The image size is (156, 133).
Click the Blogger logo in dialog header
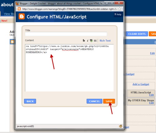tap(22, 16)
